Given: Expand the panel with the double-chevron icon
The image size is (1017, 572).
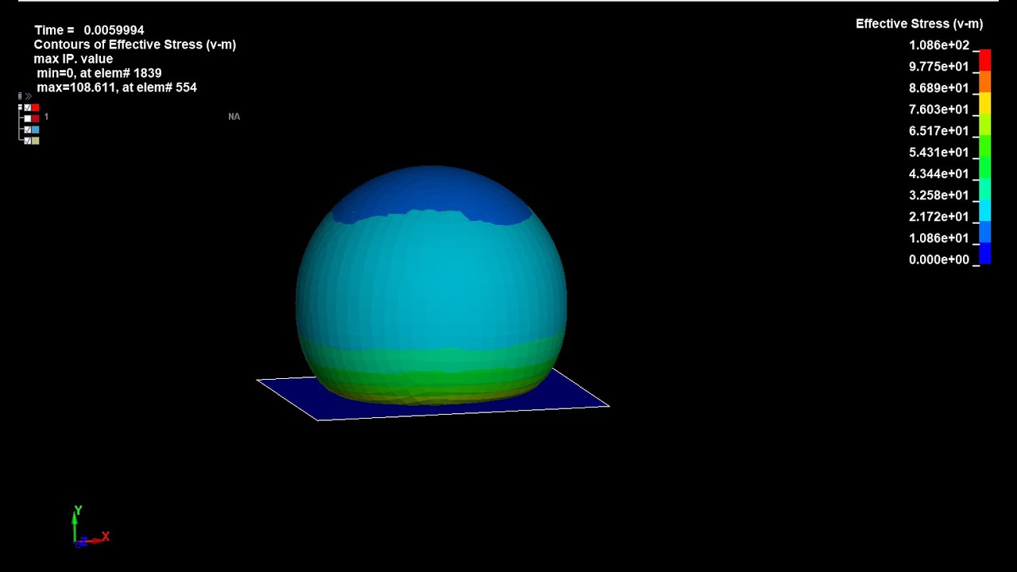Looking at the screenshot, I should coord(29,96).
